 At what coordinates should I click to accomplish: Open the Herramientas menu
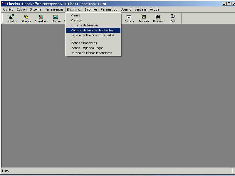click(54, 9)
